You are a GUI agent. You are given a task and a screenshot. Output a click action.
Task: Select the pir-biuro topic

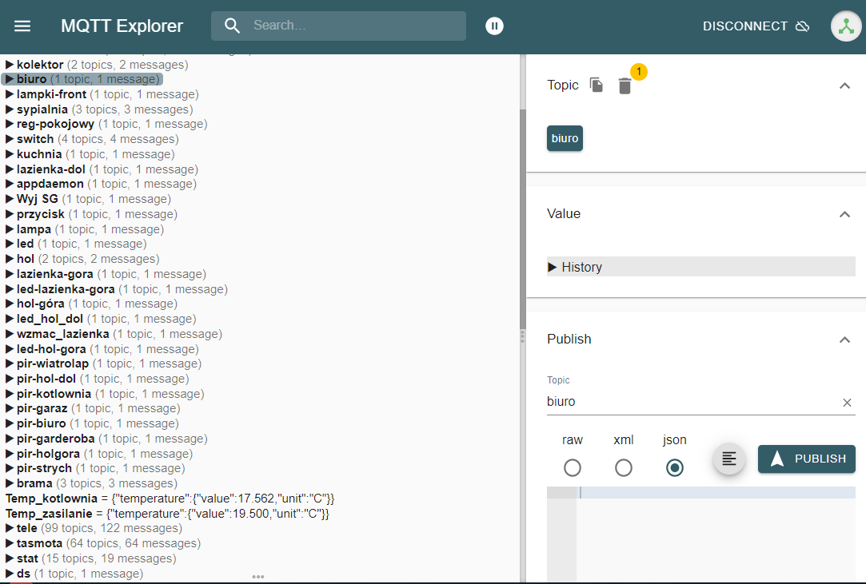[x=92, y=423]
